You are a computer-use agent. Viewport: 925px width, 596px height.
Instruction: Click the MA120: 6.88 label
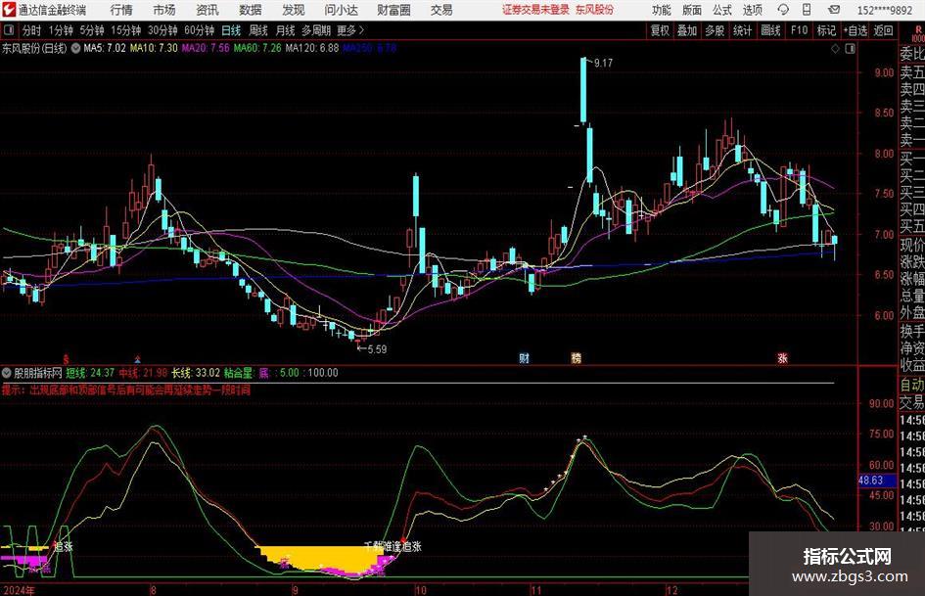point(312,48)
